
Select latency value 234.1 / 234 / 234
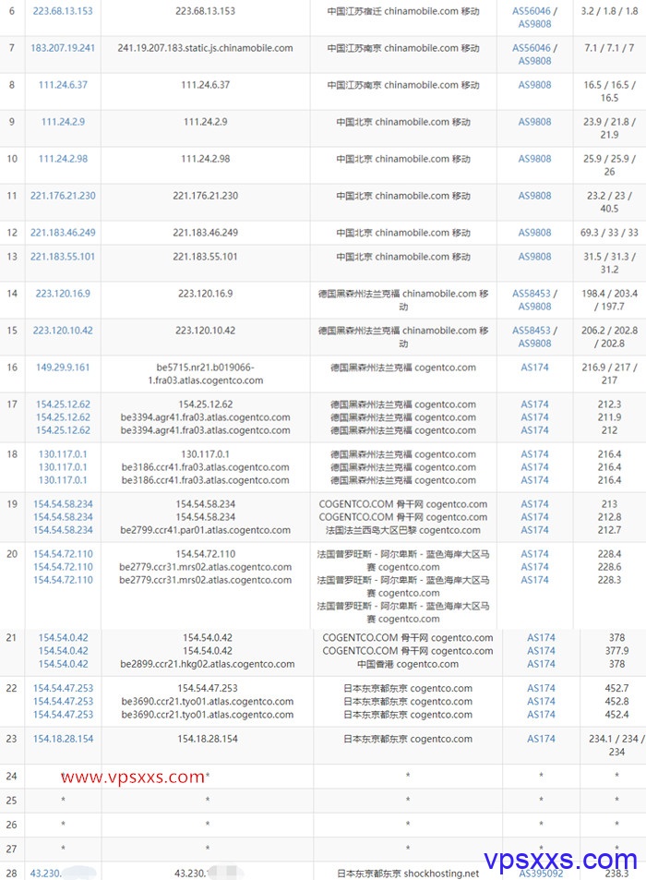(x=616, y=745)
